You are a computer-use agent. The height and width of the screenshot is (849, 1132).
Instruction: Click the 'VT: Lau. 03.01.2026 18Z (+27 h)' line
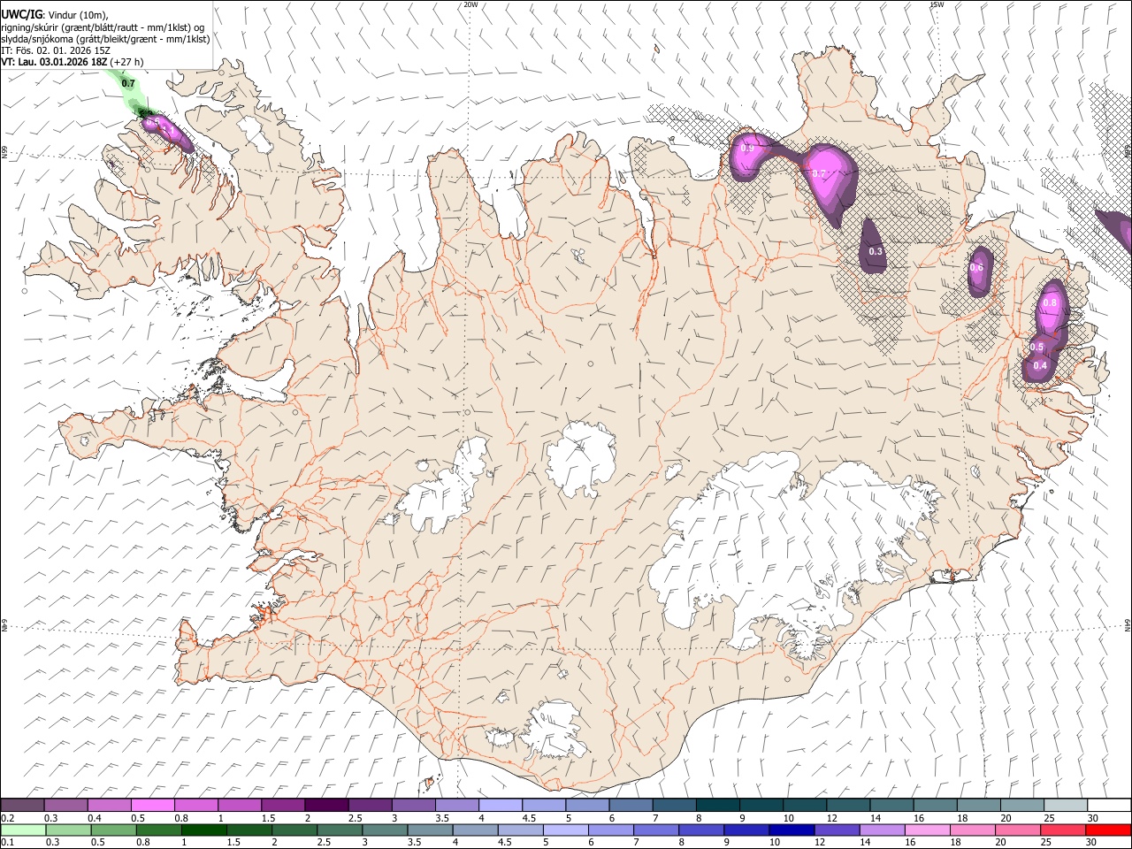click(73, 62)
